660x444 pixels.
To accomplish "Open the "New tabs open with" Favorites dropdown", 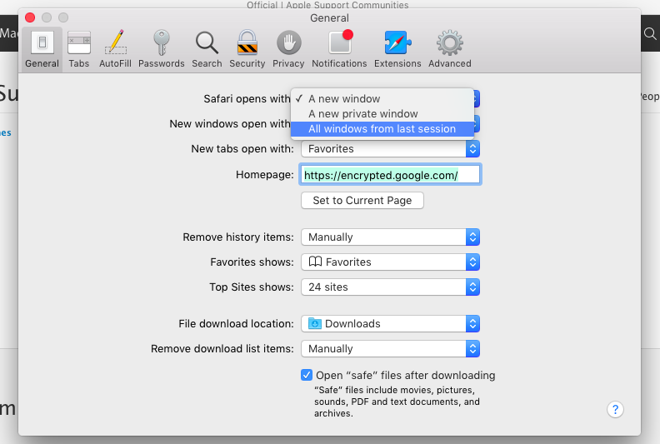I will click(x=390, y=149).
